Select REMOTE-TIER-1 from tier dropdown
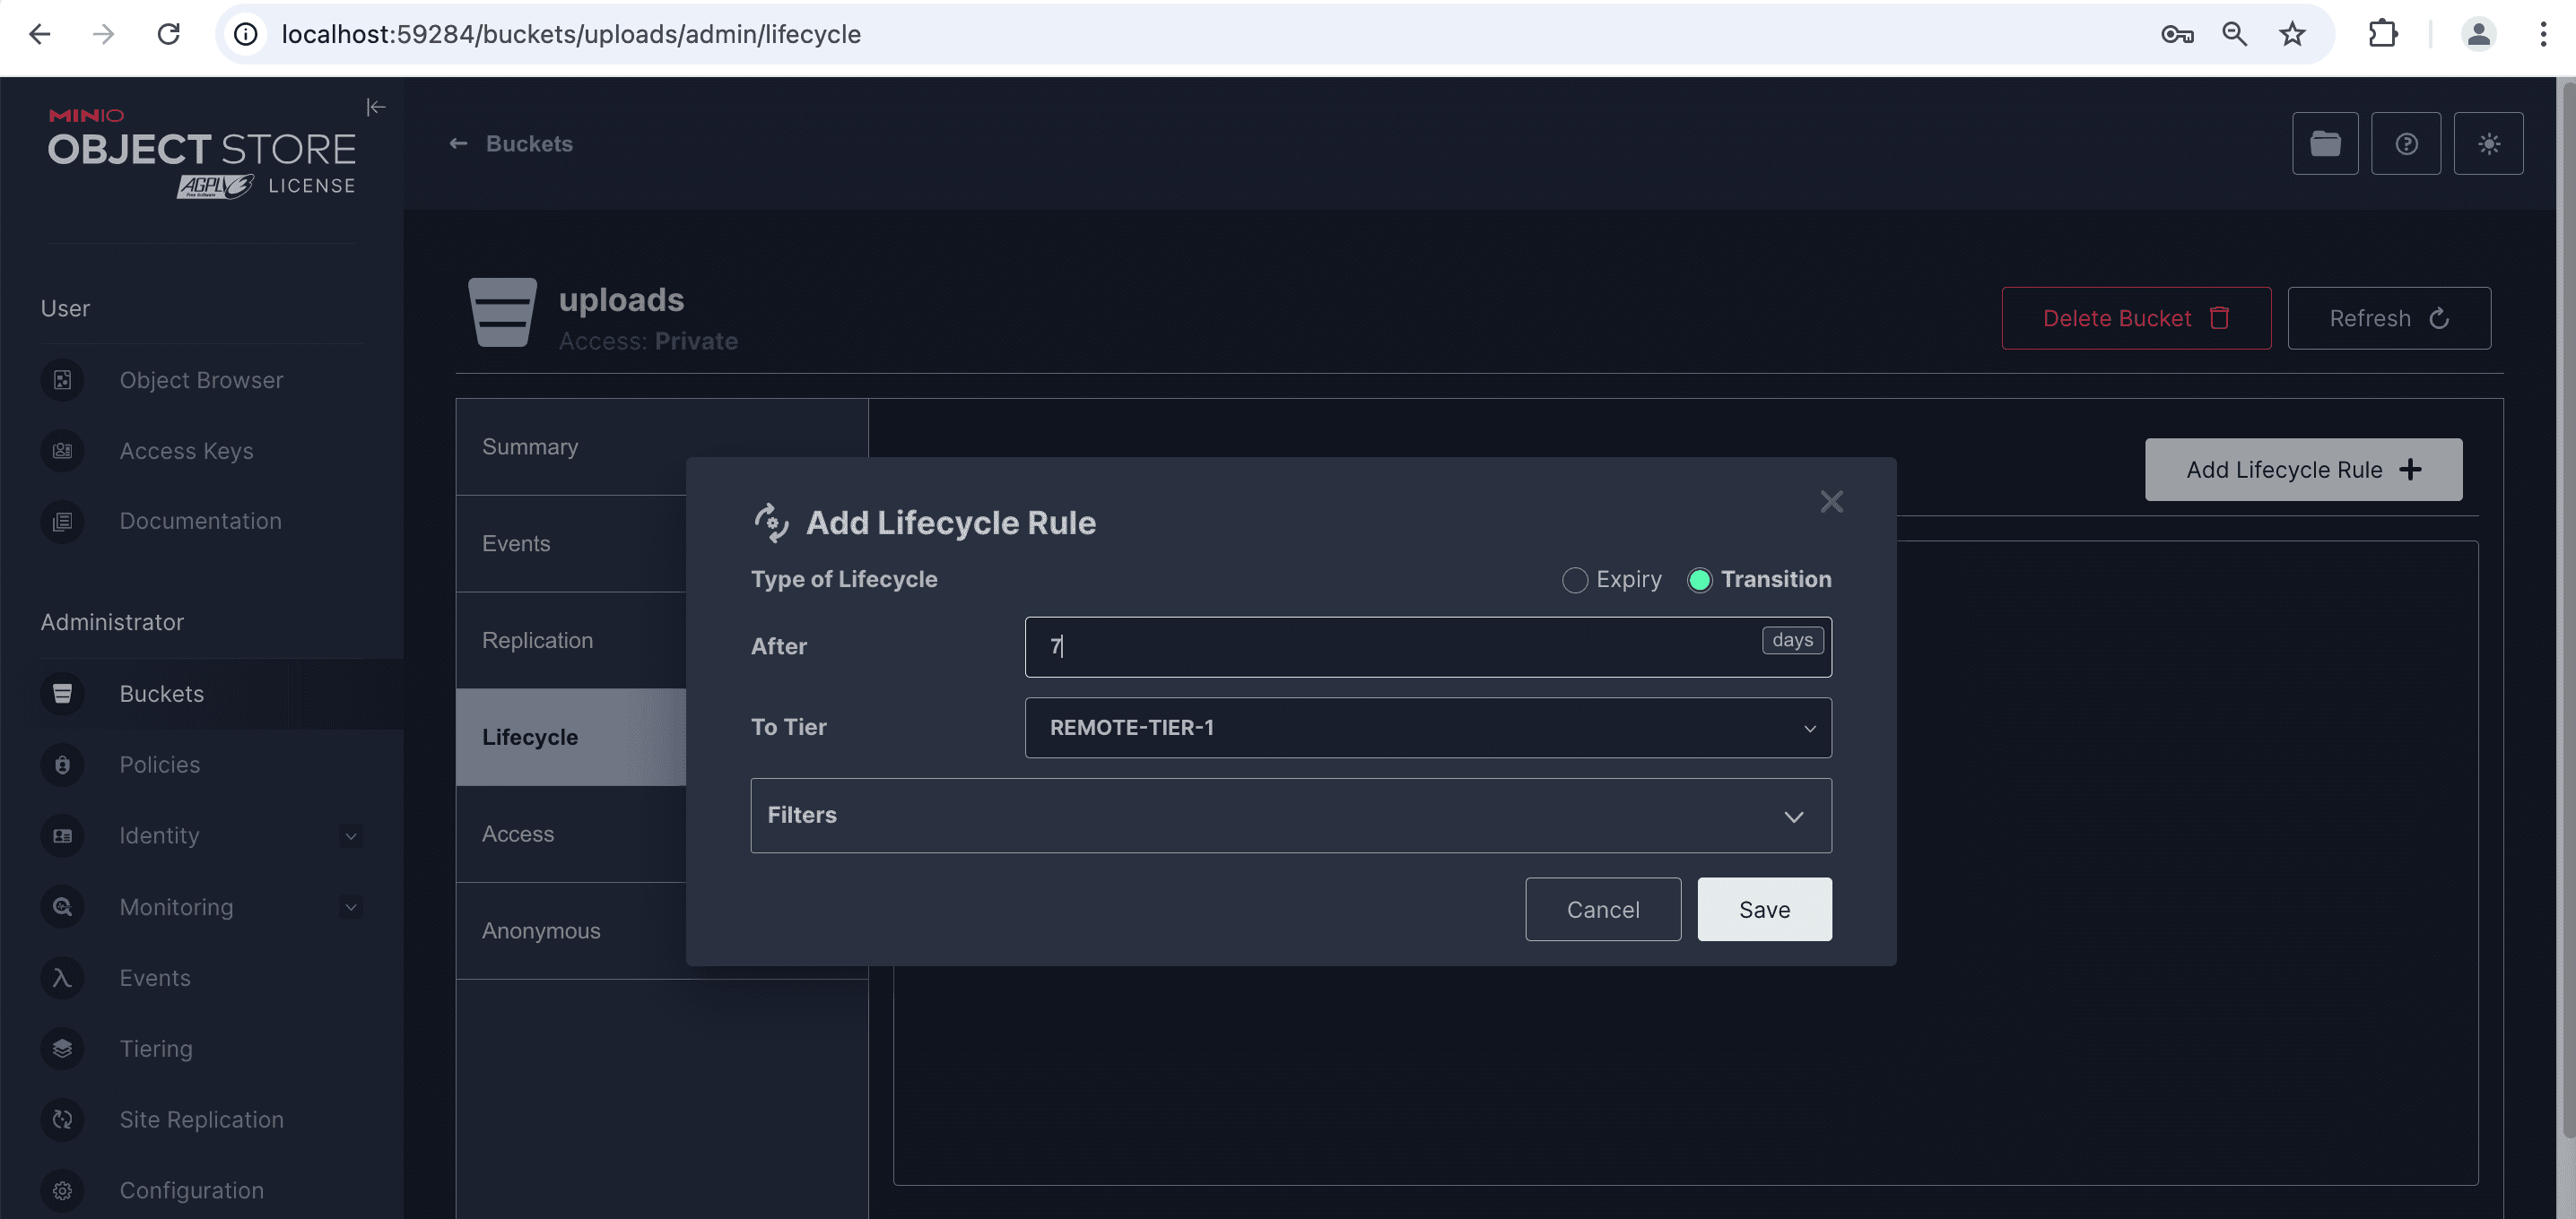Screen dimensions: 2576x1219 click(x=1424, y=727)
